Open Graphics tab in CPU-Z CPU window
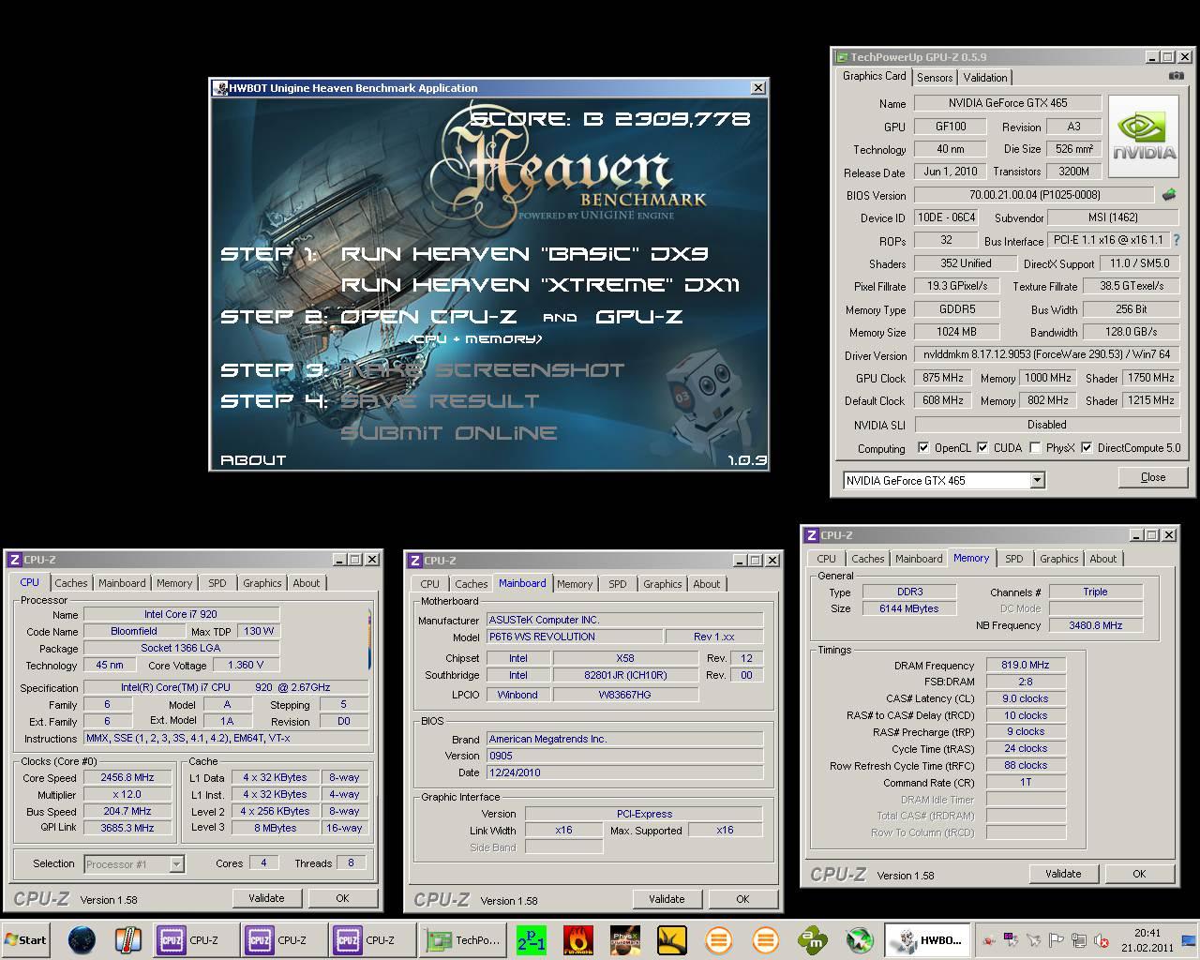This screenshot has width=1200, height=960. coord(262,583)
